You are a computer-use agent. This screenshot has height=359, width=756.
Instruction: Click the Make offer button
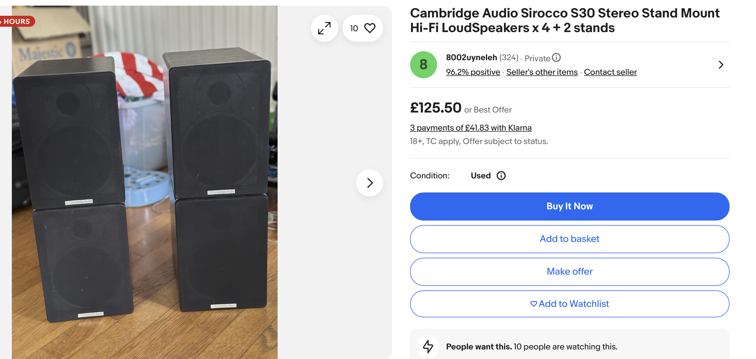569,272
